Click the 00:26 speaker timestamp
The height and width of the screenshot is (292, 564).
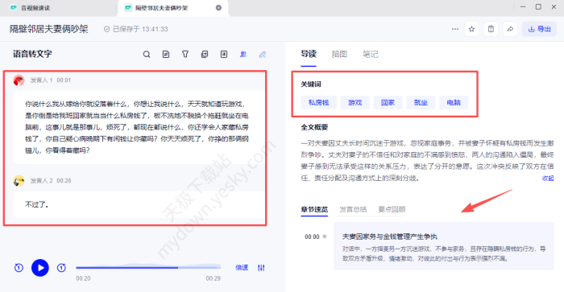64,181
